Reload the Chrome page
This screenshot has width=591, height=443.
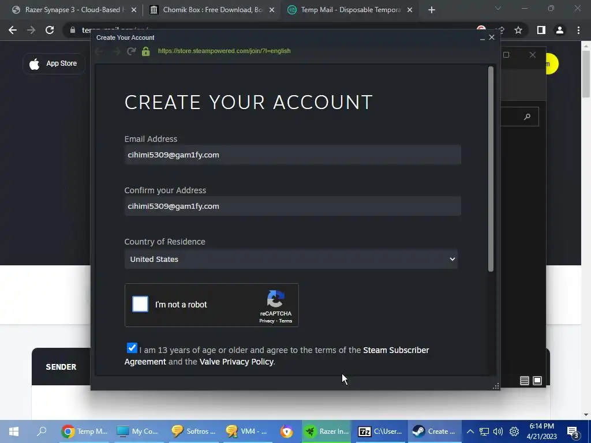click(50, 30)
